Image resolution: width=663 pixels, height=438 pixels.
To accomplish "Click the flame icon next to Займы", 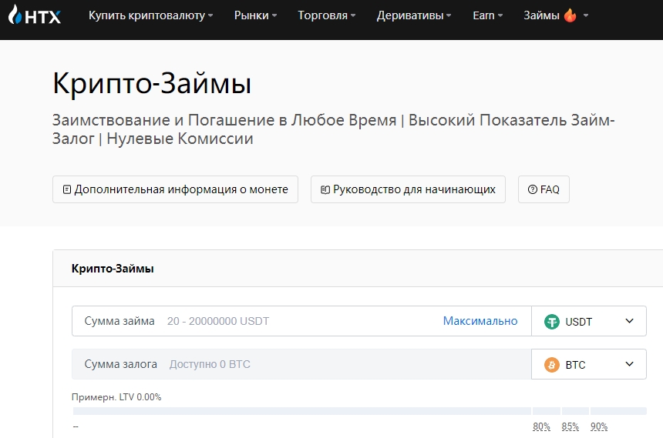I will (570, 15).
